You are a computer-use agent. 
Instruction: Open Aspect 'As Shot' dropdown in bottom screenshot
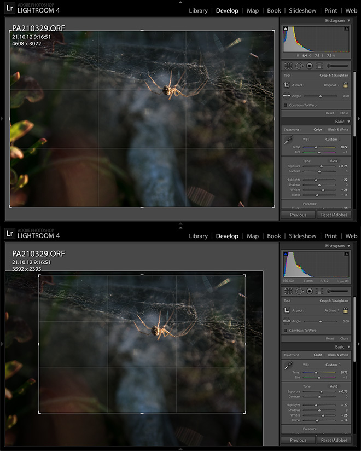click(x=332, y=311)
